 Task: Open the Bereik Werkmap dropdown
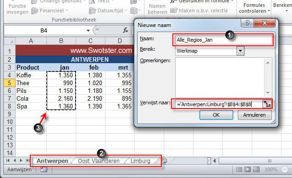tap(240, 51)
